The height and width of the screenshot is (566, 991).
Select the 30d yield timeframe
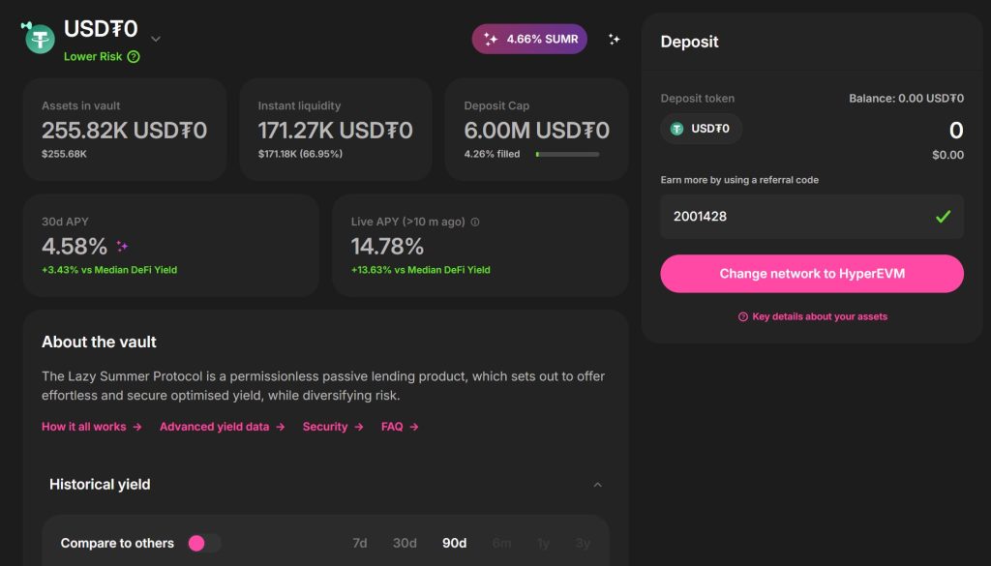click(405, 543)
